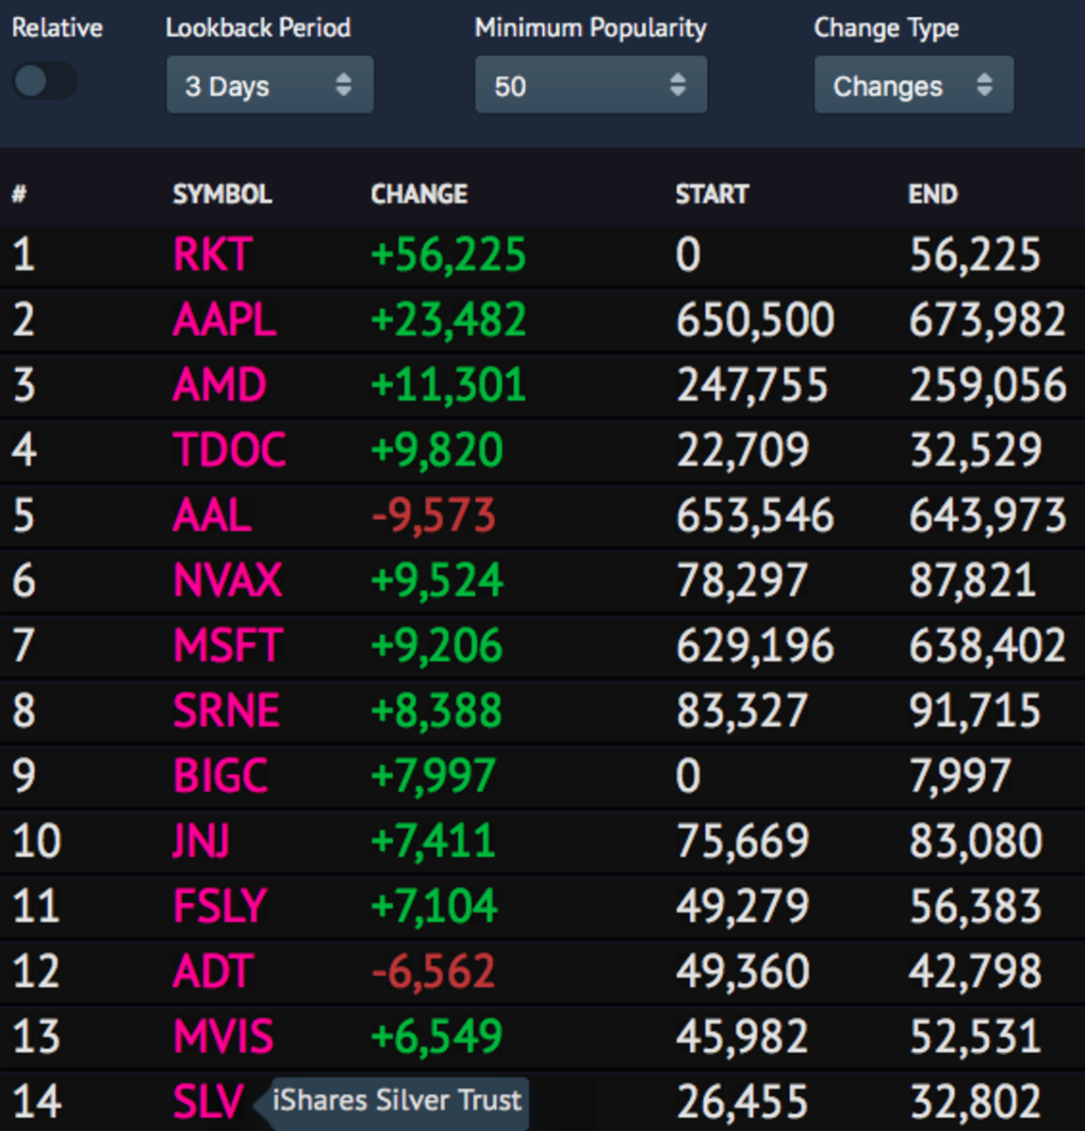Open the TDOC symbol link
Image resolution: width=1085 pixels, height=1131 pixels.
229,450
